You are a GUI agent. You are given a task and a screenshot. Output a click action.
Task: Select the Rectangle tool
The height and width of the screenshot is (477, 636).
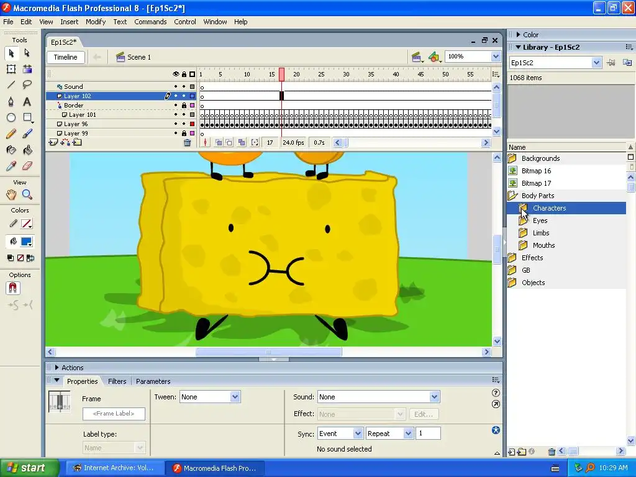click(x=27, y=117)
